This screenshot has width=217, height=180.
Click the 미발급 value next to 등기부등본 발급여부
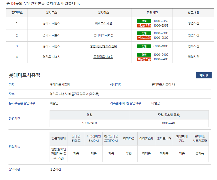pyautogui.click(x=54, y=103)
